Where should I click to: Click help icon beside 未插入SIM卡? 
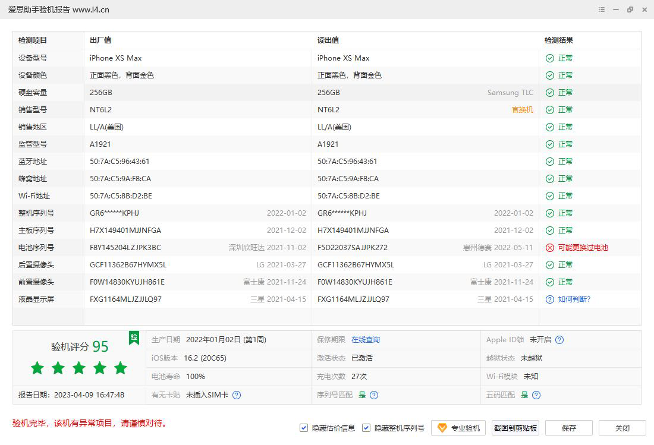point(237,395)
